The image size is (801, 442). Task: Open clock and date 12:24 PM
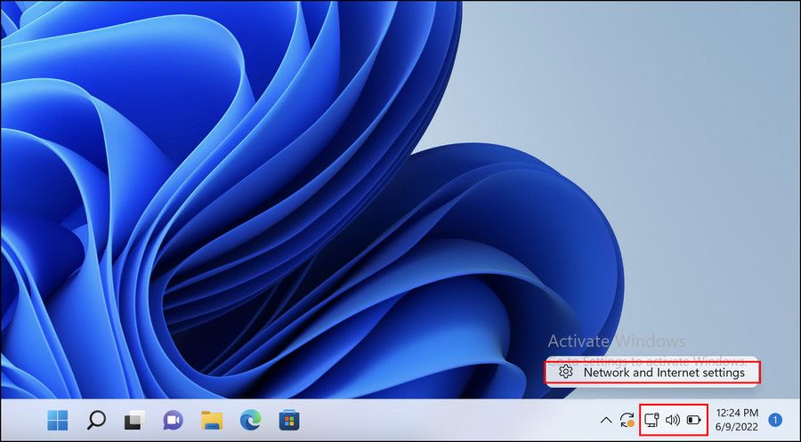[x=737, y=420]
